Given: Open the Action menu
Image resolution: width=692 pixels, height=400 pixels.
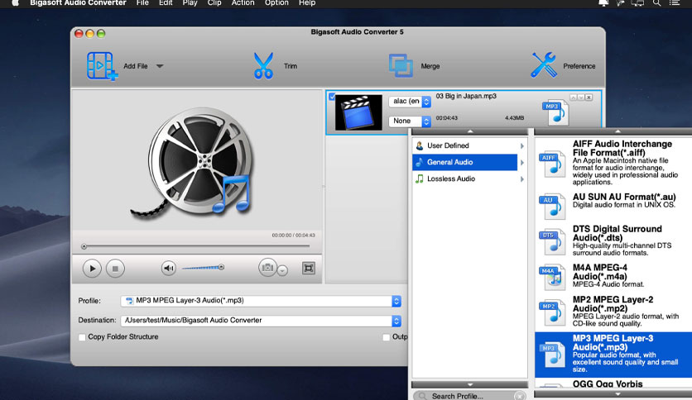Looking at the screenshot, I should point(243,3).
